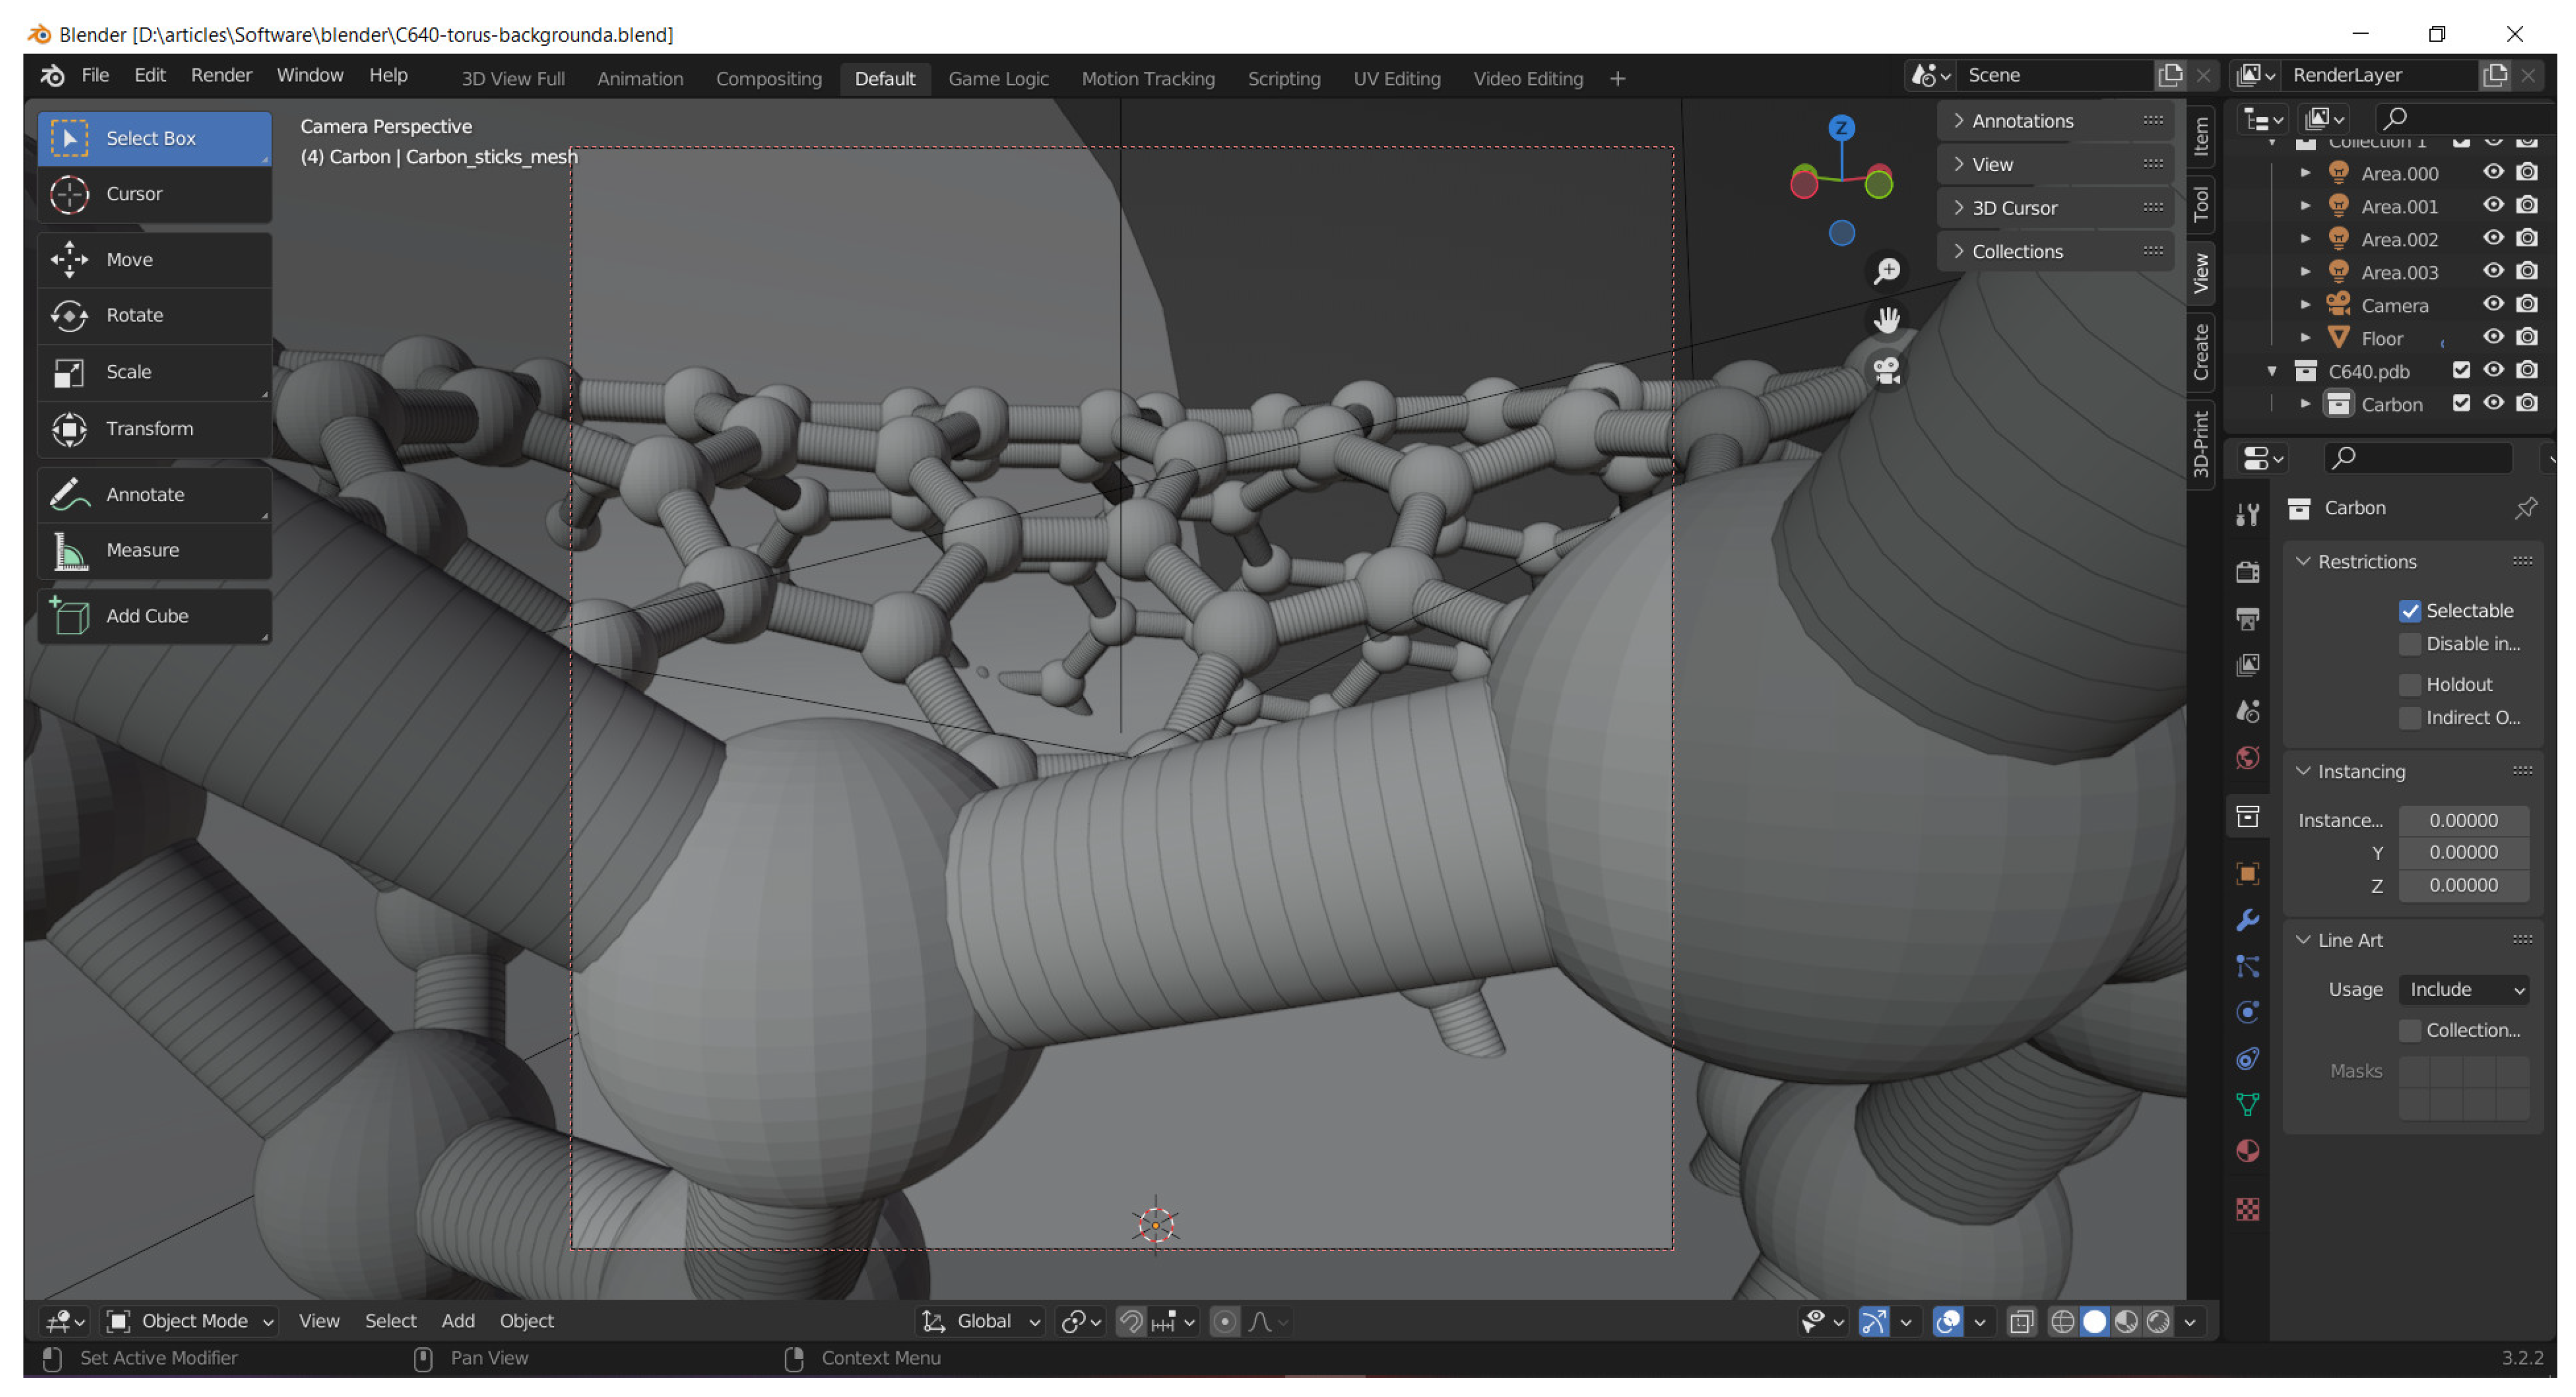Click the zoom magnifier viewport gizmo
The image size is (2576, 1397).
[1886, 271]
